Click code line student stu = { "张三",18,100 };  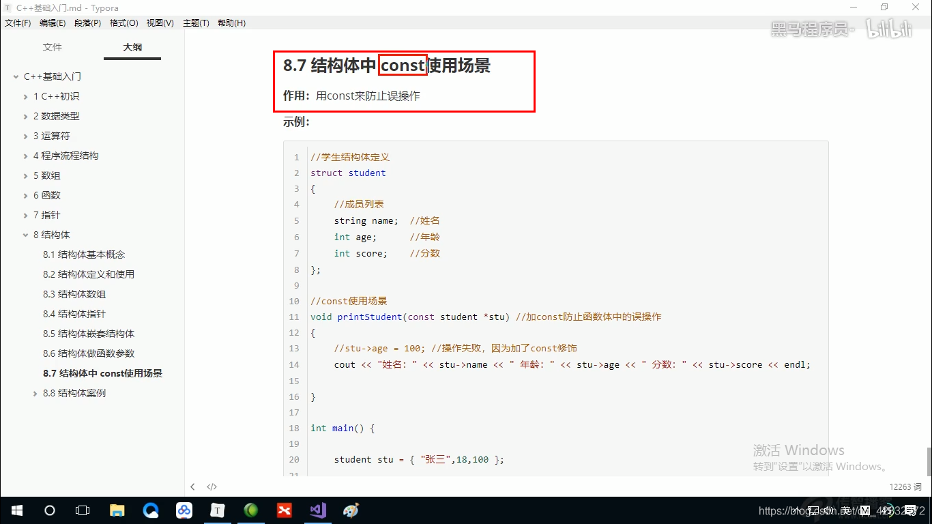tap(419, 459)
